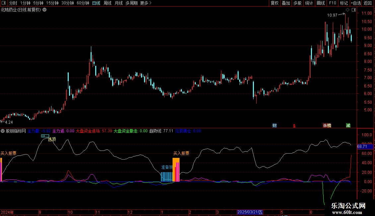Toggle the right side panel icon
Screen dimensions: 375x216
pyautogui.click(x=354, y=10)
